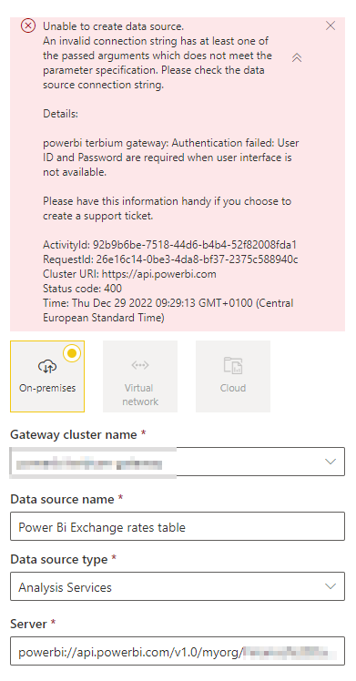This screenshot has height=681, width=356.
Task: Select the On-premises connection type
Action: pyautogui.click(x=47, y=376)
